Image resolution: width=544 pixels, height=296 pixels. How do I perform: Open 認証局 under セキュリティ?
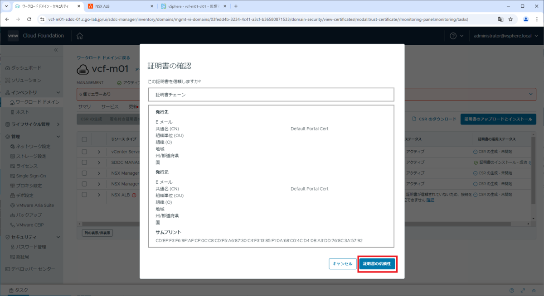point(19,257)
